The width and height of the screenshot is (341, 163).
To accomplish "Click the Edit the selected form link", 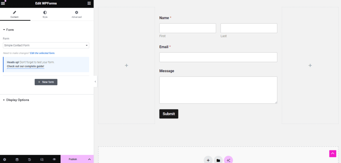I will click(x=42, y=53).
